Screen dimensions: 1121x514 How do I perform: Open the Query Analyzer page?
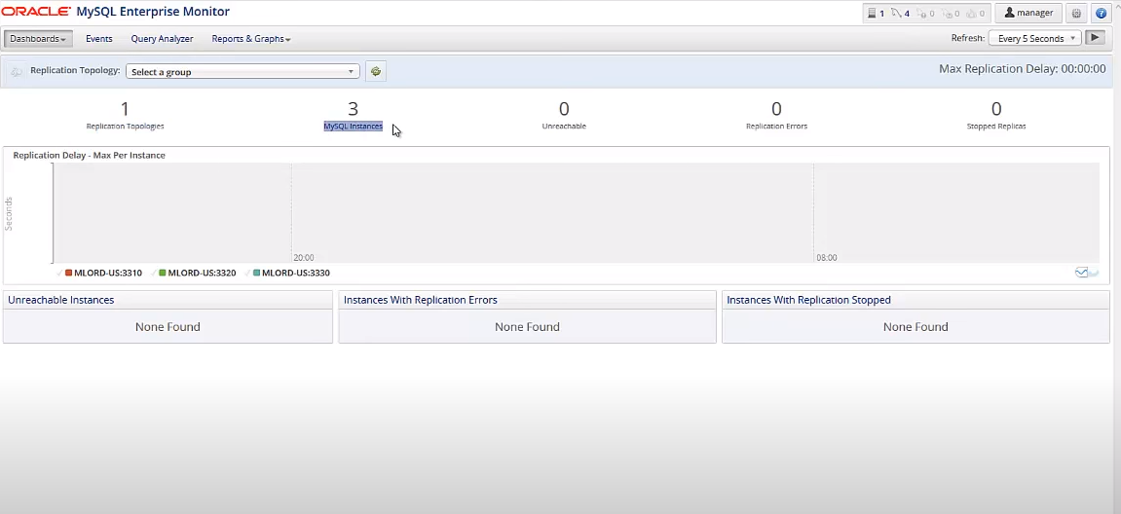[163, 39]
